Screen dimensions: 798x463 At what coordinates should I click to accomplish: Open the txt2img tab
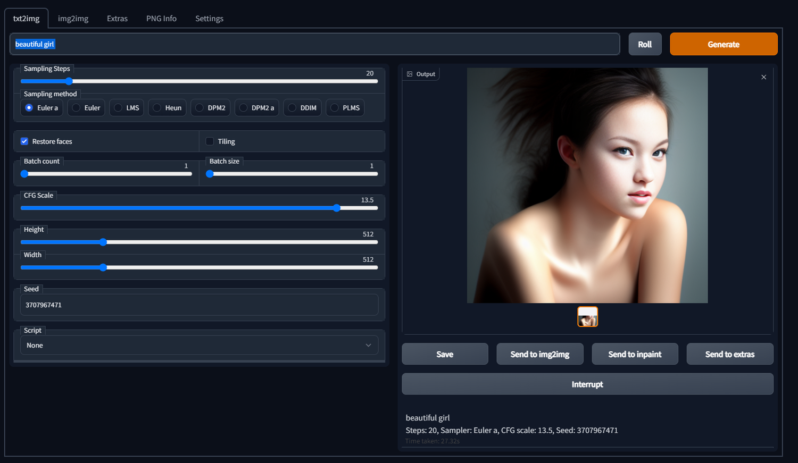[x=27, y=18]
